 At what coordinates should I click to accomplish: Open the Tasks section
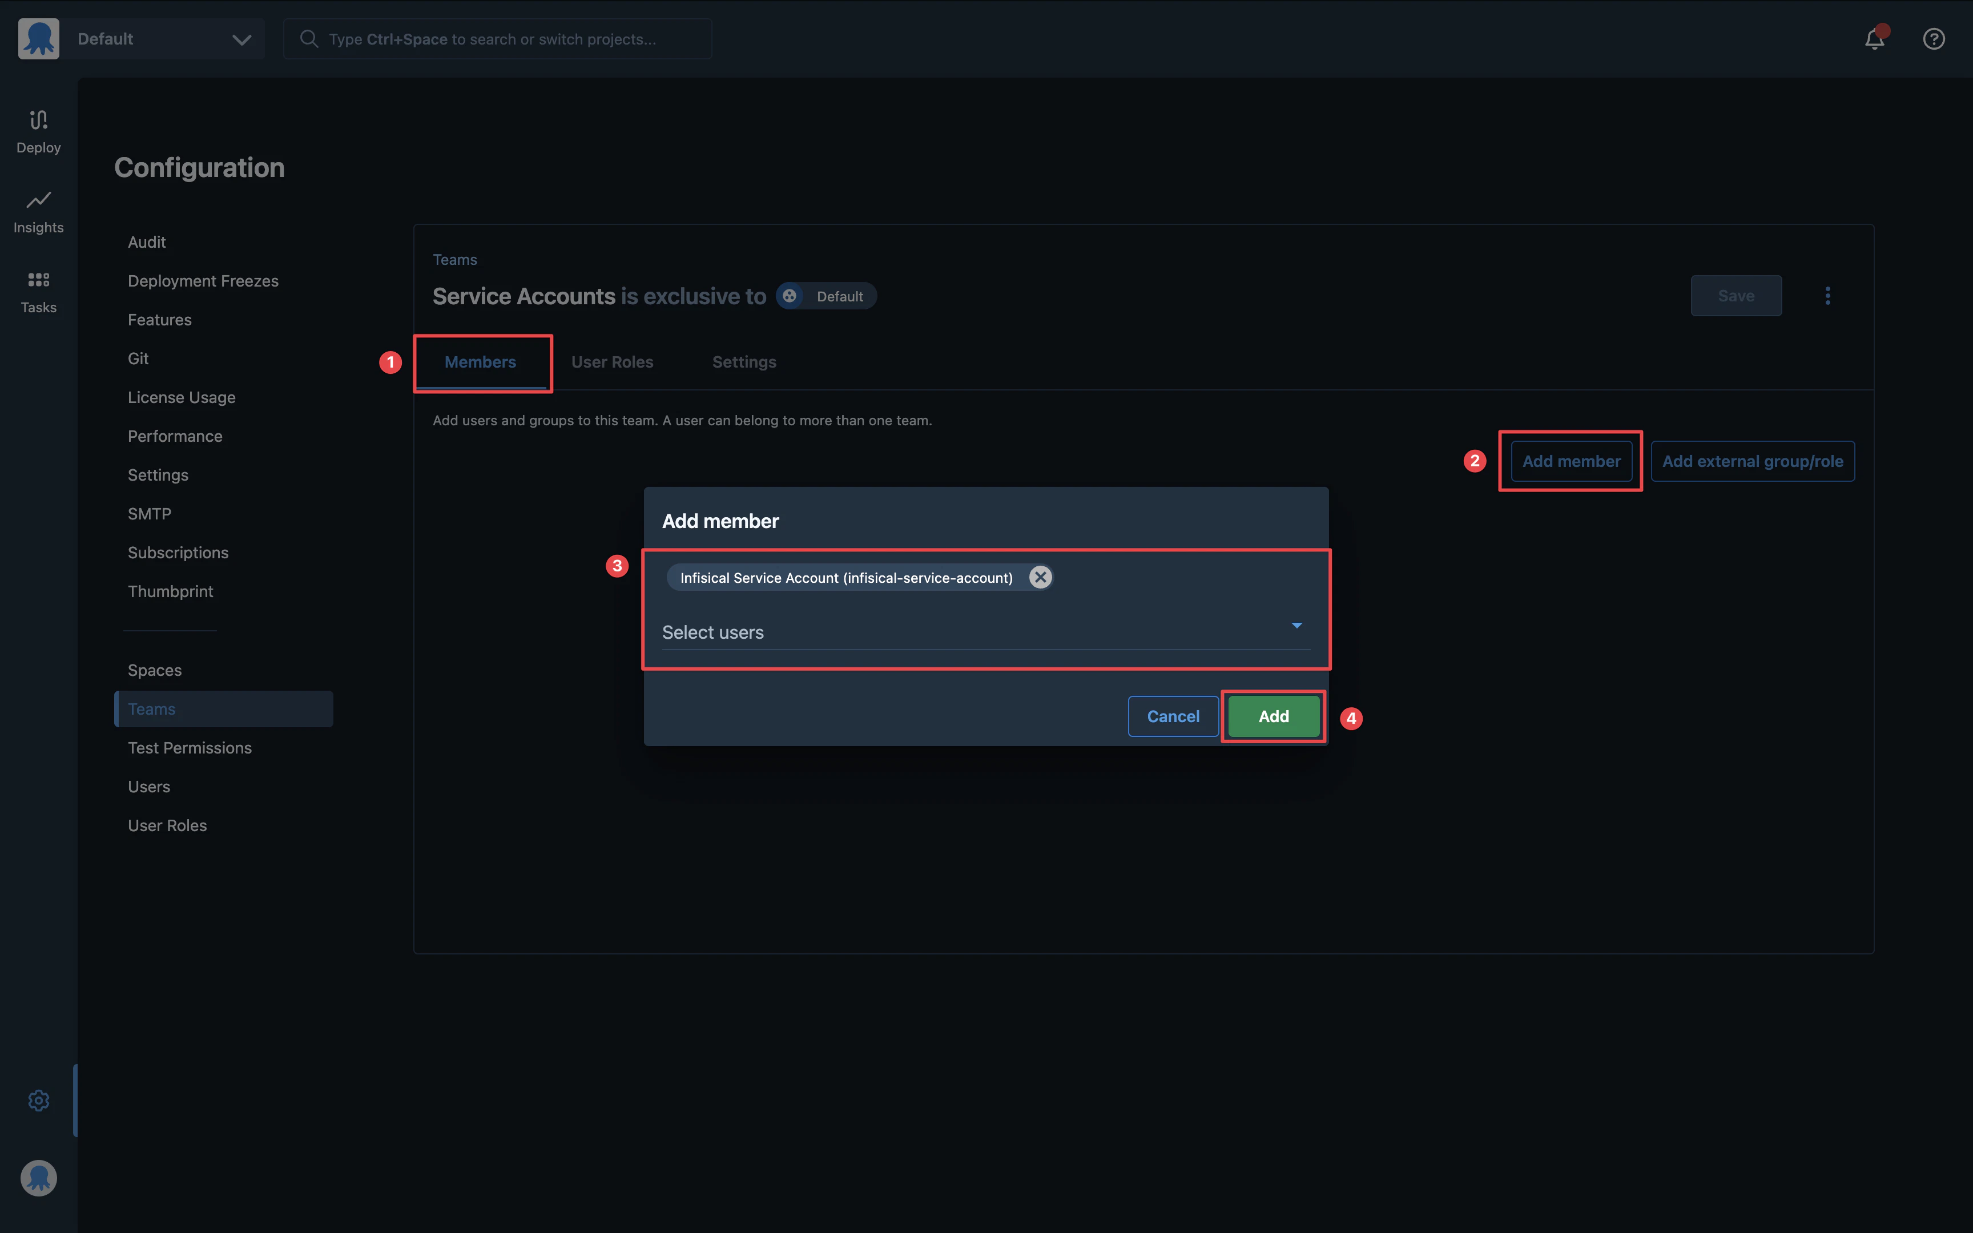click(x=38, y=292)
